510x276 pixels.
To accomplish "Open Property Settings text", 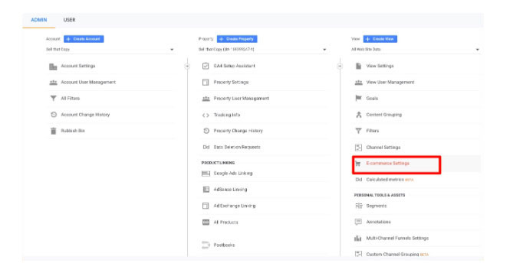I will (231, 83).
